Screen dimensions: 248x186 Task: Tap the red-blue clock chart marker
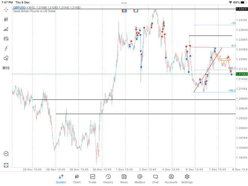point(136,11)
